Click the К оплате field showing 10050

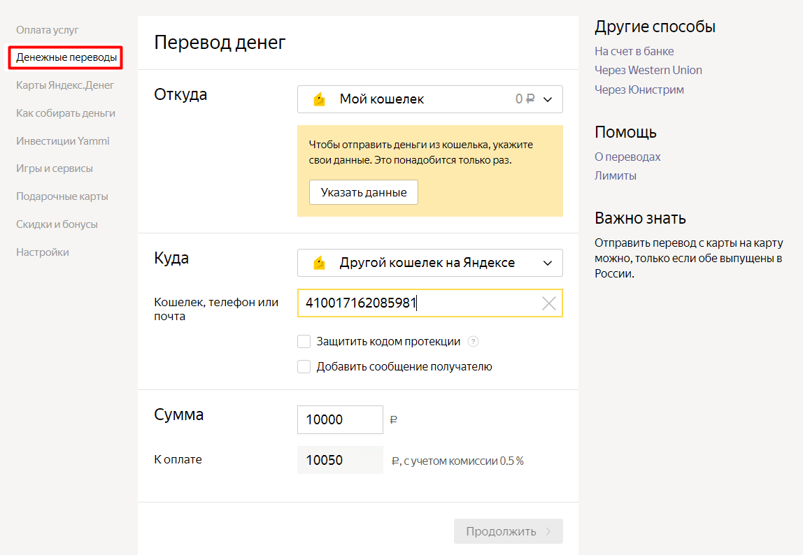click(340, 460)
